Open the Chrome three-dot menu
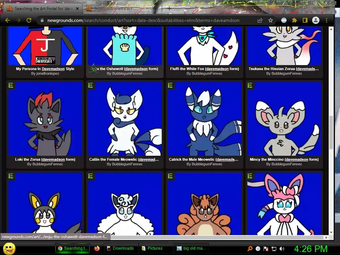The width and height of the screenshot is (340, 255). coord(326,20)
